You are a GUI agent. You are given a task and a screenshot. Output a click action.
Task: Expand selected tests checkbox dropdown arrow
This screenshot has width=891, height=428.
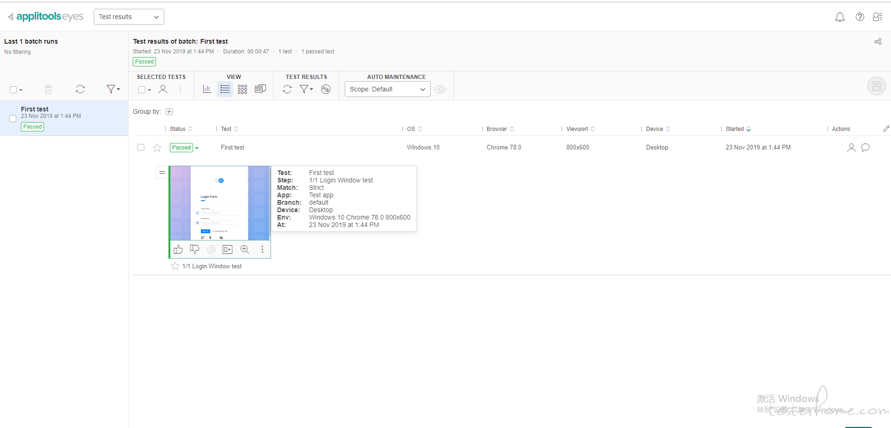tap(149, 90)
